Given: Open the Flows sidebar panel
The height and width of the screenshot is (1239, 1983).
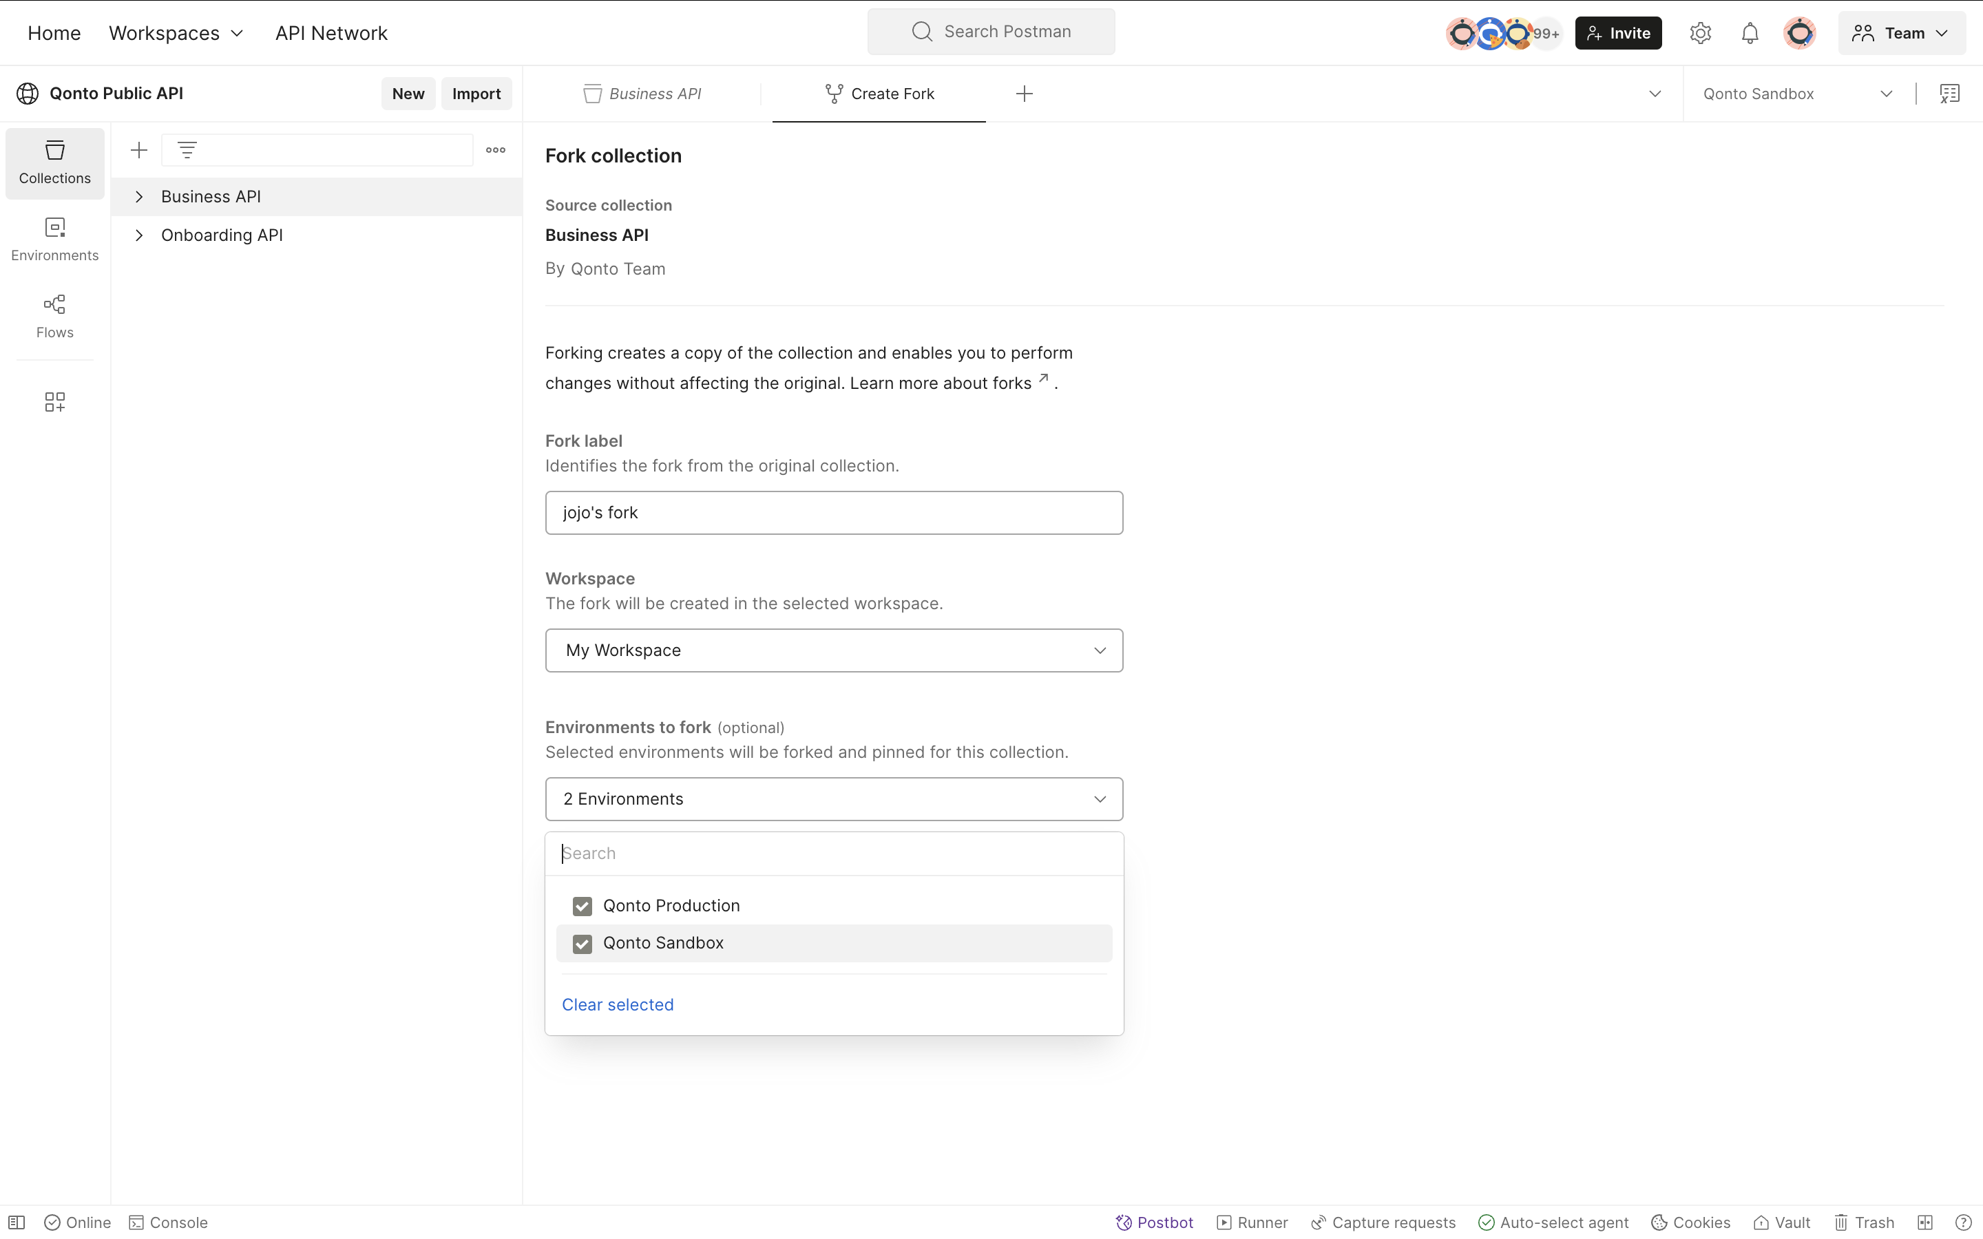Looking at the screenshot, I should tap(55, 317).
